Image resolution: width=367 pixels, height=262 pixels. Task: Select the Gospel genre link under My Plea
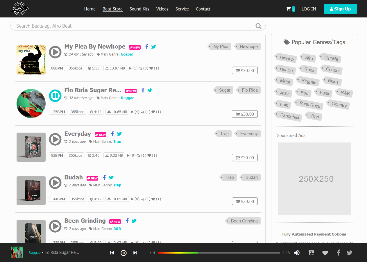pos(127,54)
